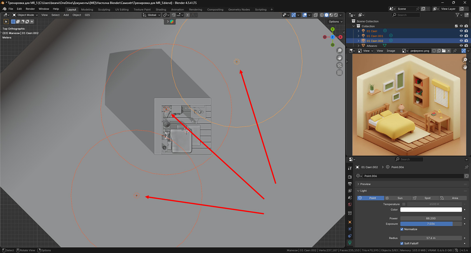
Task: Disable the Normalize checkbox
Action: (402, 229)
